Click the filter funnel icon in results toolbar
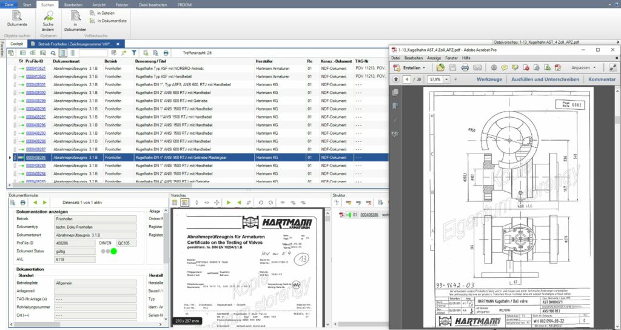This screenshot has width=621, height=330. 135,53
